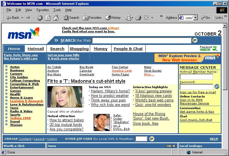Close the News section with X icon
The image size is (229, 156).
[174, 146]
